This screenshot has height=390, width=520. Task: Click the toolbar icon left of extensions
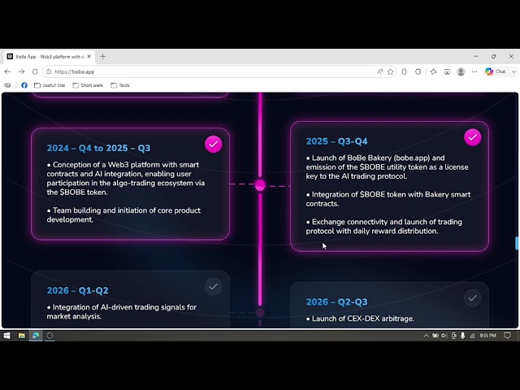click(x=405, y=71)
